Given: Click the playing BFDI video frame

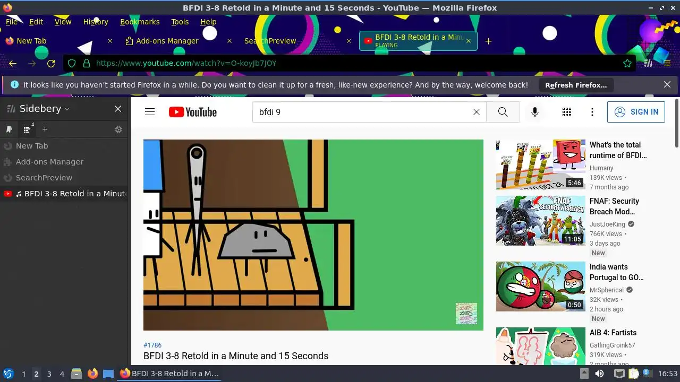Looking at the screenshot, I should [313, 235].
